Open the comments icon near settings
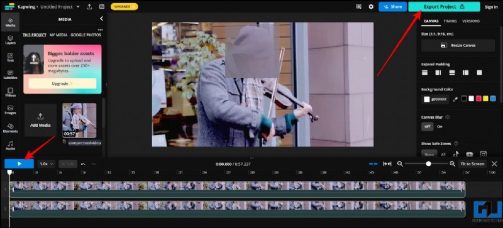 pos(358,6)
